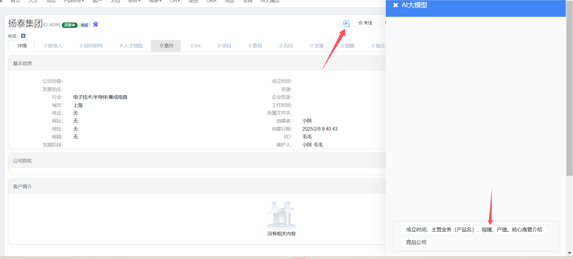Switch to the 意向 tab
This screenshot has height=259, width=573.
[166, 46]
